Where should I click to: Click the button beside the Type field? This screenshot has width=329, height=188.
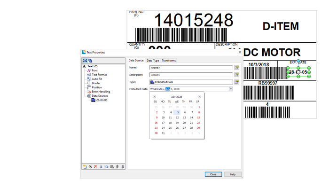[x=237, y=82]
